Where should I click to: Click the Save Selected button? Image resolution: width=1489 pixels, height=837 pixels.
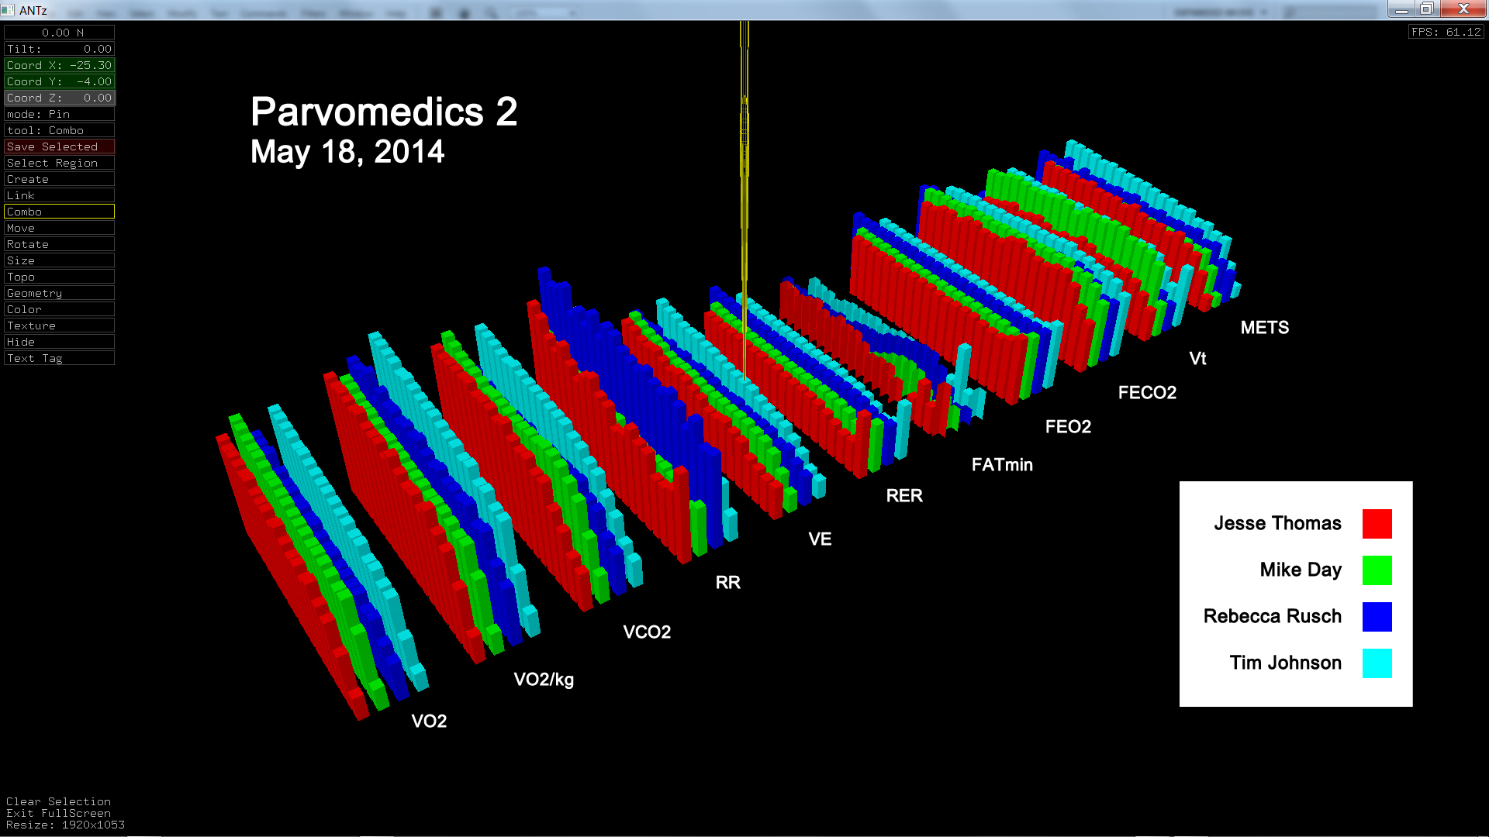59,146
